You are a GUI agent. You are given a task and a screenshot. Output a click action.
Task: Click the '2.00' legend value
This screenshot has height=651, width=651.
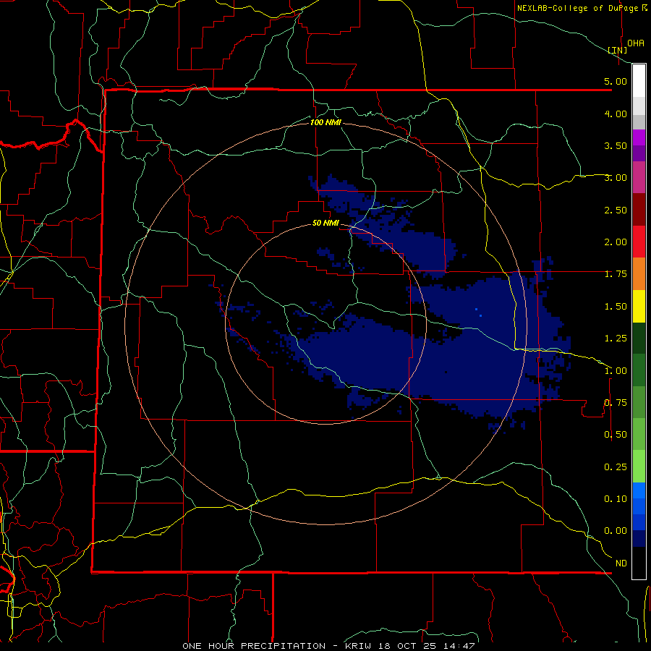click(616, 242)
